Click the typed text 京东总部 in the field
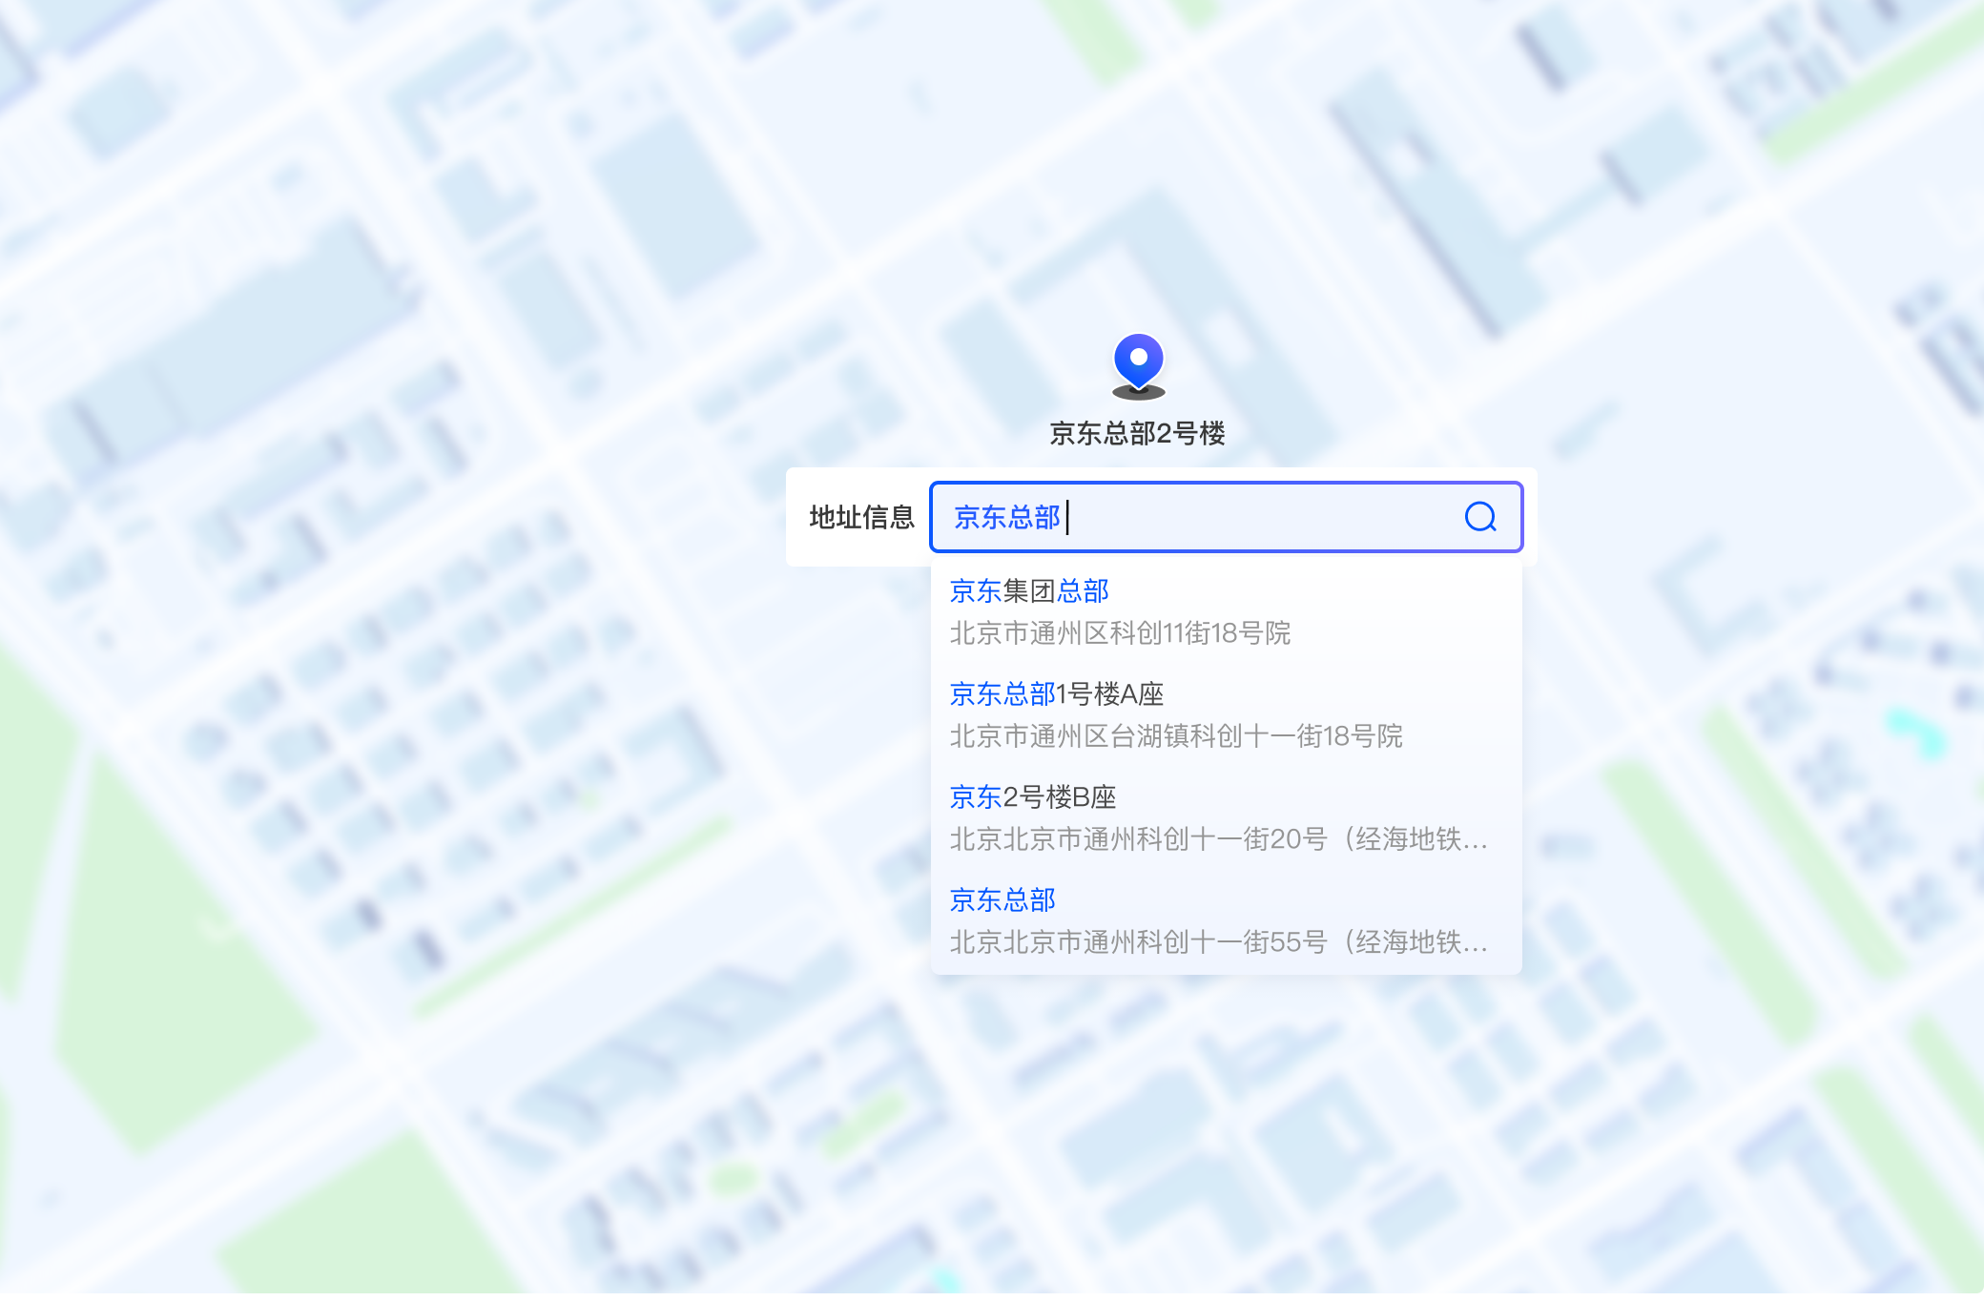The height and width of the screenshot is (1301, 1984). [1007, 517]
